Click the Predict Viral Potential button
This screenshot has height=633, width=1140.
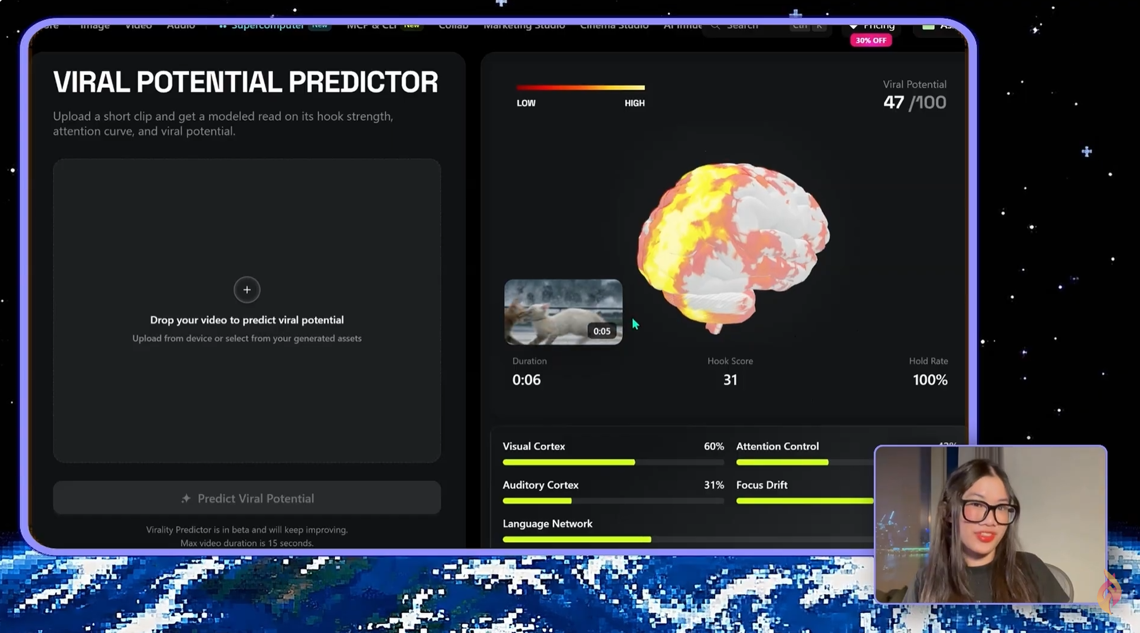point(247,499)
